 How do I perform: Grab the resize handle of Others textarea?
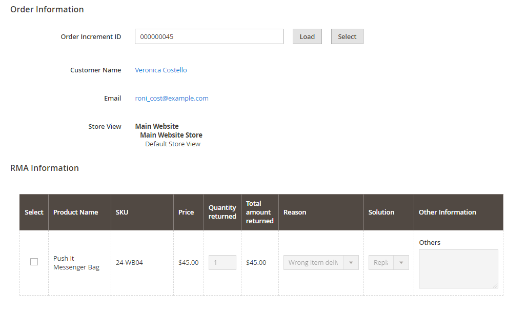pos(495,285)
